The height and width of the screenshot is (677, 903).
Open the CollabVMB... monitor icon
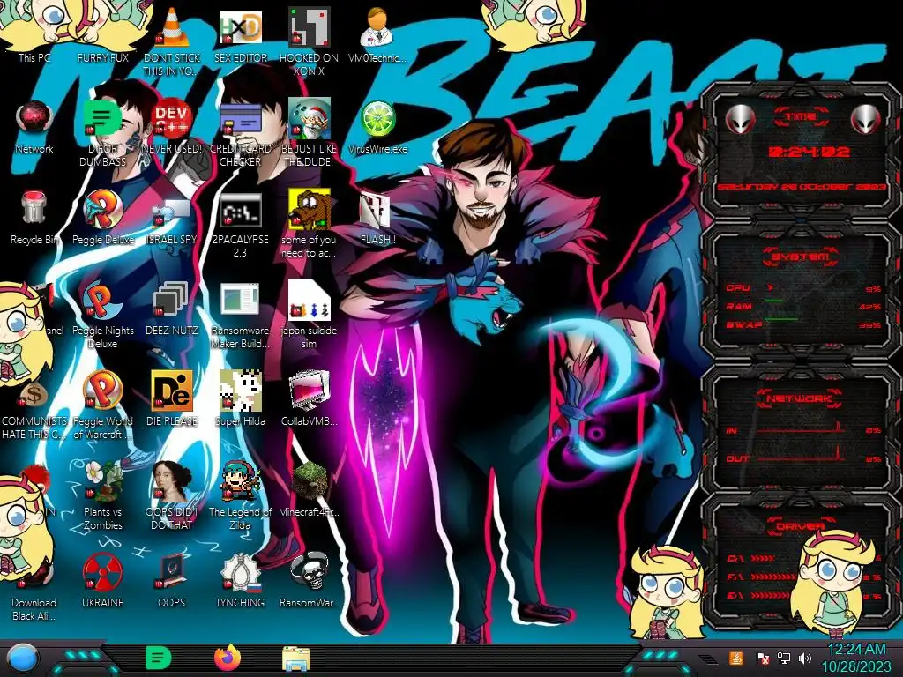tap(310, 398)
